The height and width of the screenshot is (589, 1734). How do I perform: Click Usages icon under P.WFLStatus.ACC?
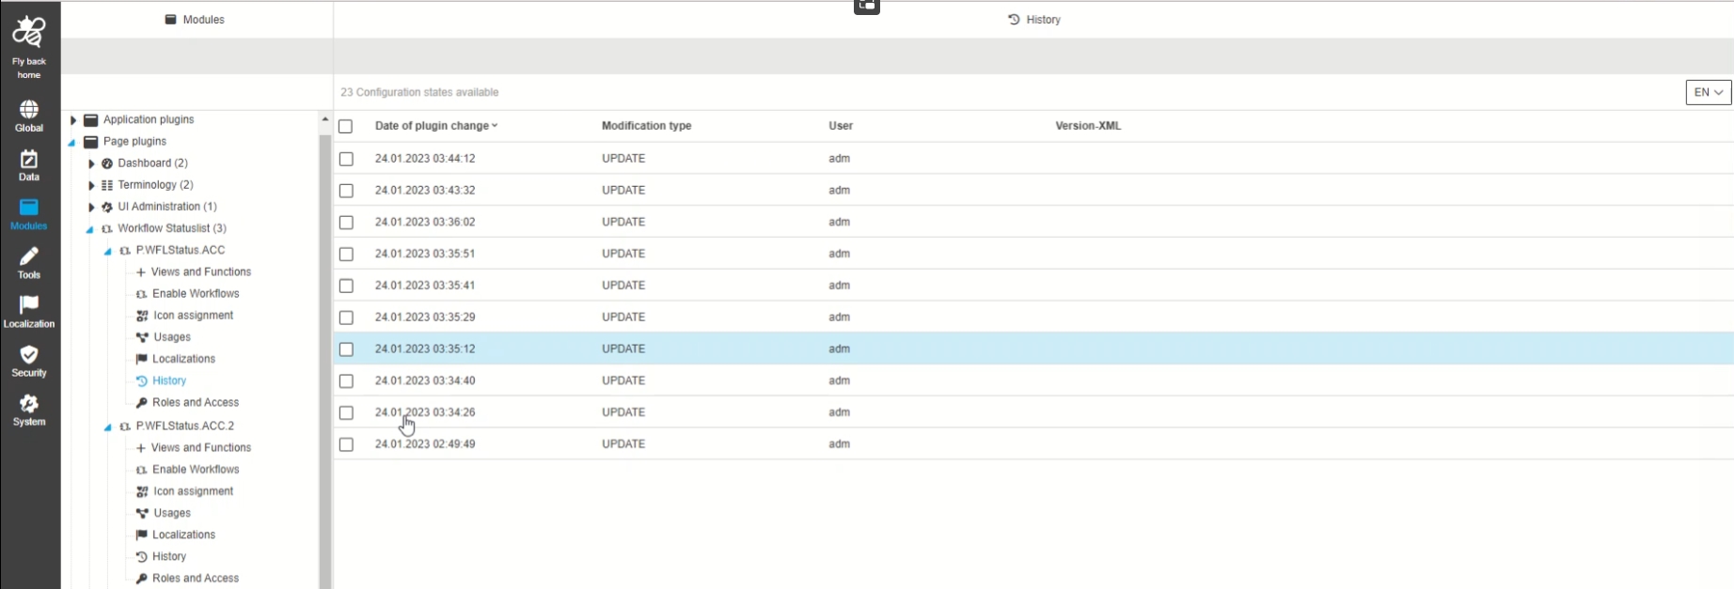(142, 337)
